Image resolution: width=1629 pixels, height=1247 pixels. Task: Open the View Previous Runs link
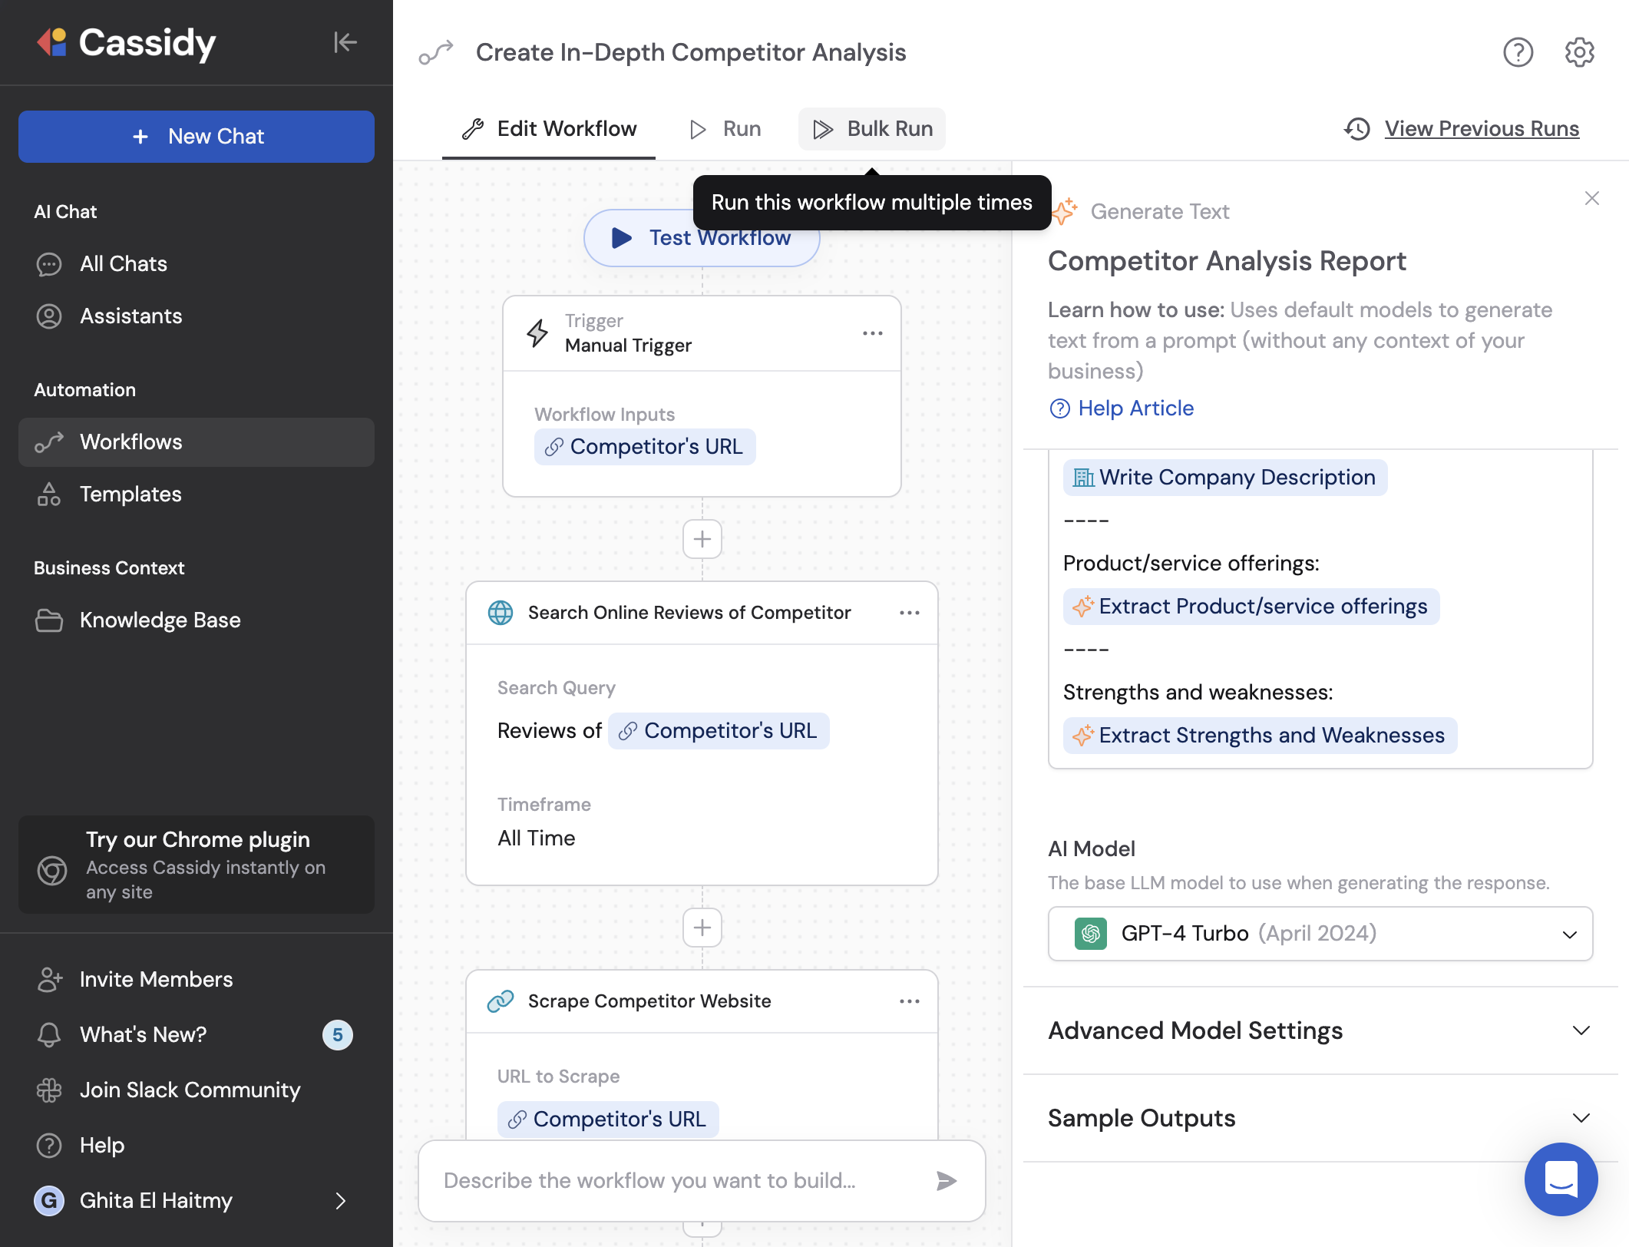click(1482, 129)
